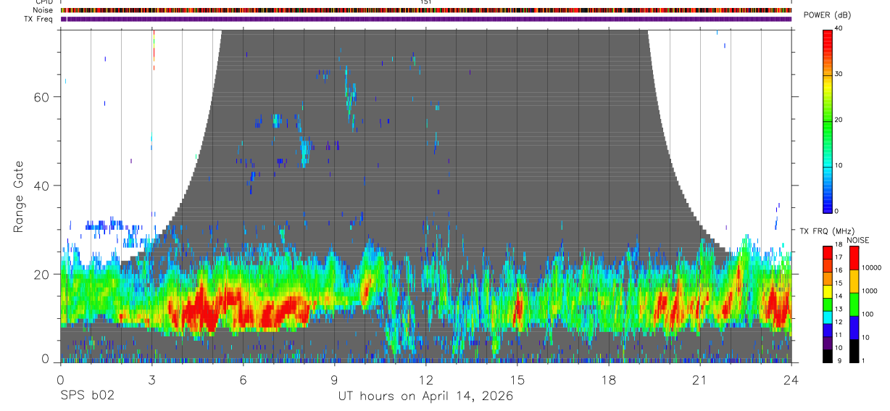The width and height of the screenshot is (890, 411).
Task: Click the 100 label on NOISE legend
Action: [x=866, y=314]
